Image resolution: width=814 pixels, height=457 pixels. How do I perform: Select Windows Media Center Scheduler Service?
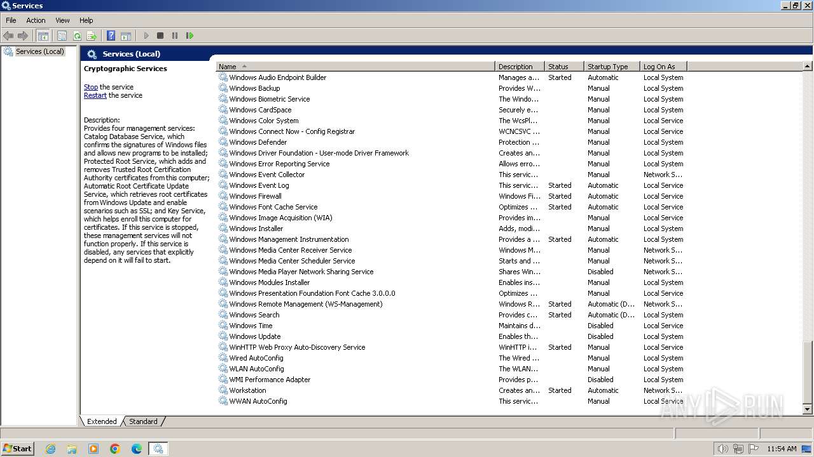[292, 261]
